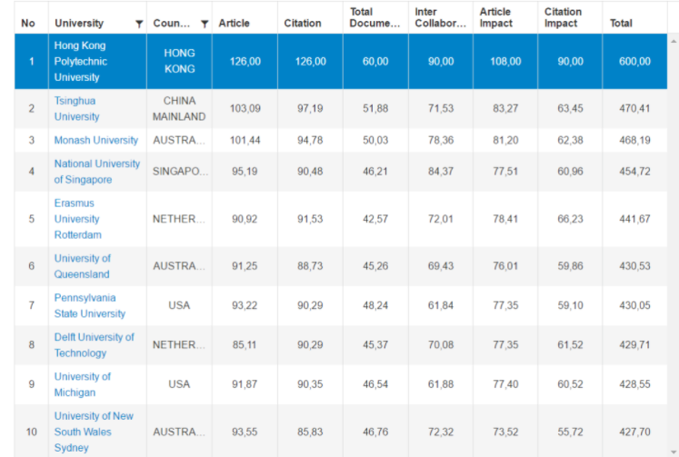Sort by the Inter Collaboration column header
679x457 pixels.
pyautogui.click(x=440, y=17)
